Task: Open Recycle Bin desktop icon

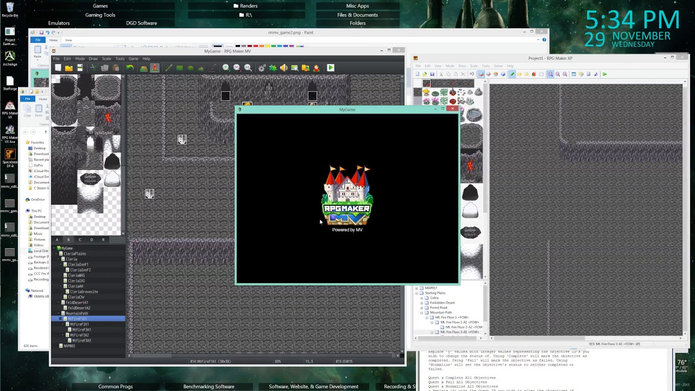Action: click(x=10, y=9)
